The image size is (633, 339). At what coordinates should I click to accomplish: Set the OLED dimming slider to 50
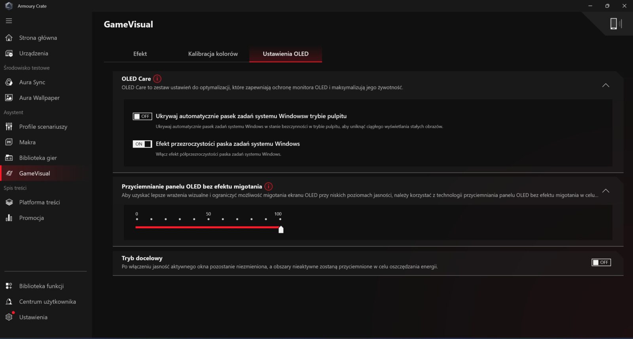(x=208, y=227)
